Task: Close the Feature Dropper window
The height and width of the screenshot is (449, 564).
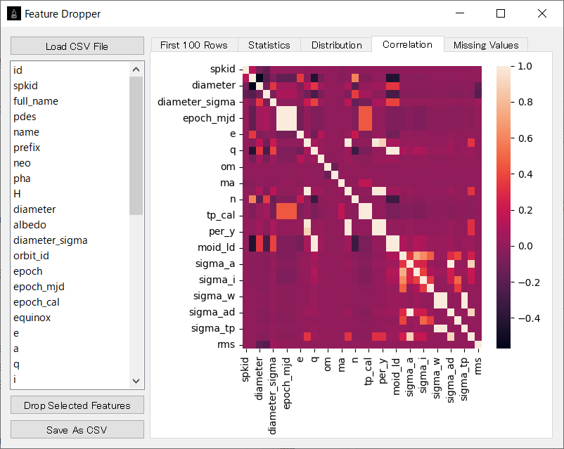Action: click(542, 13)
